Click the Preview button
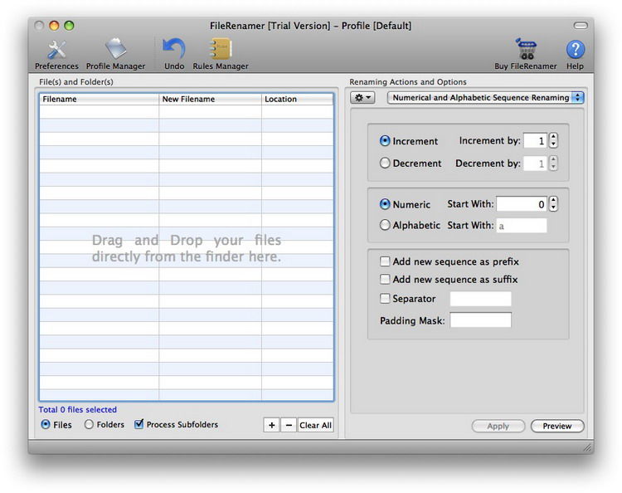The image size is (622, 493). [x=556, y=426]
